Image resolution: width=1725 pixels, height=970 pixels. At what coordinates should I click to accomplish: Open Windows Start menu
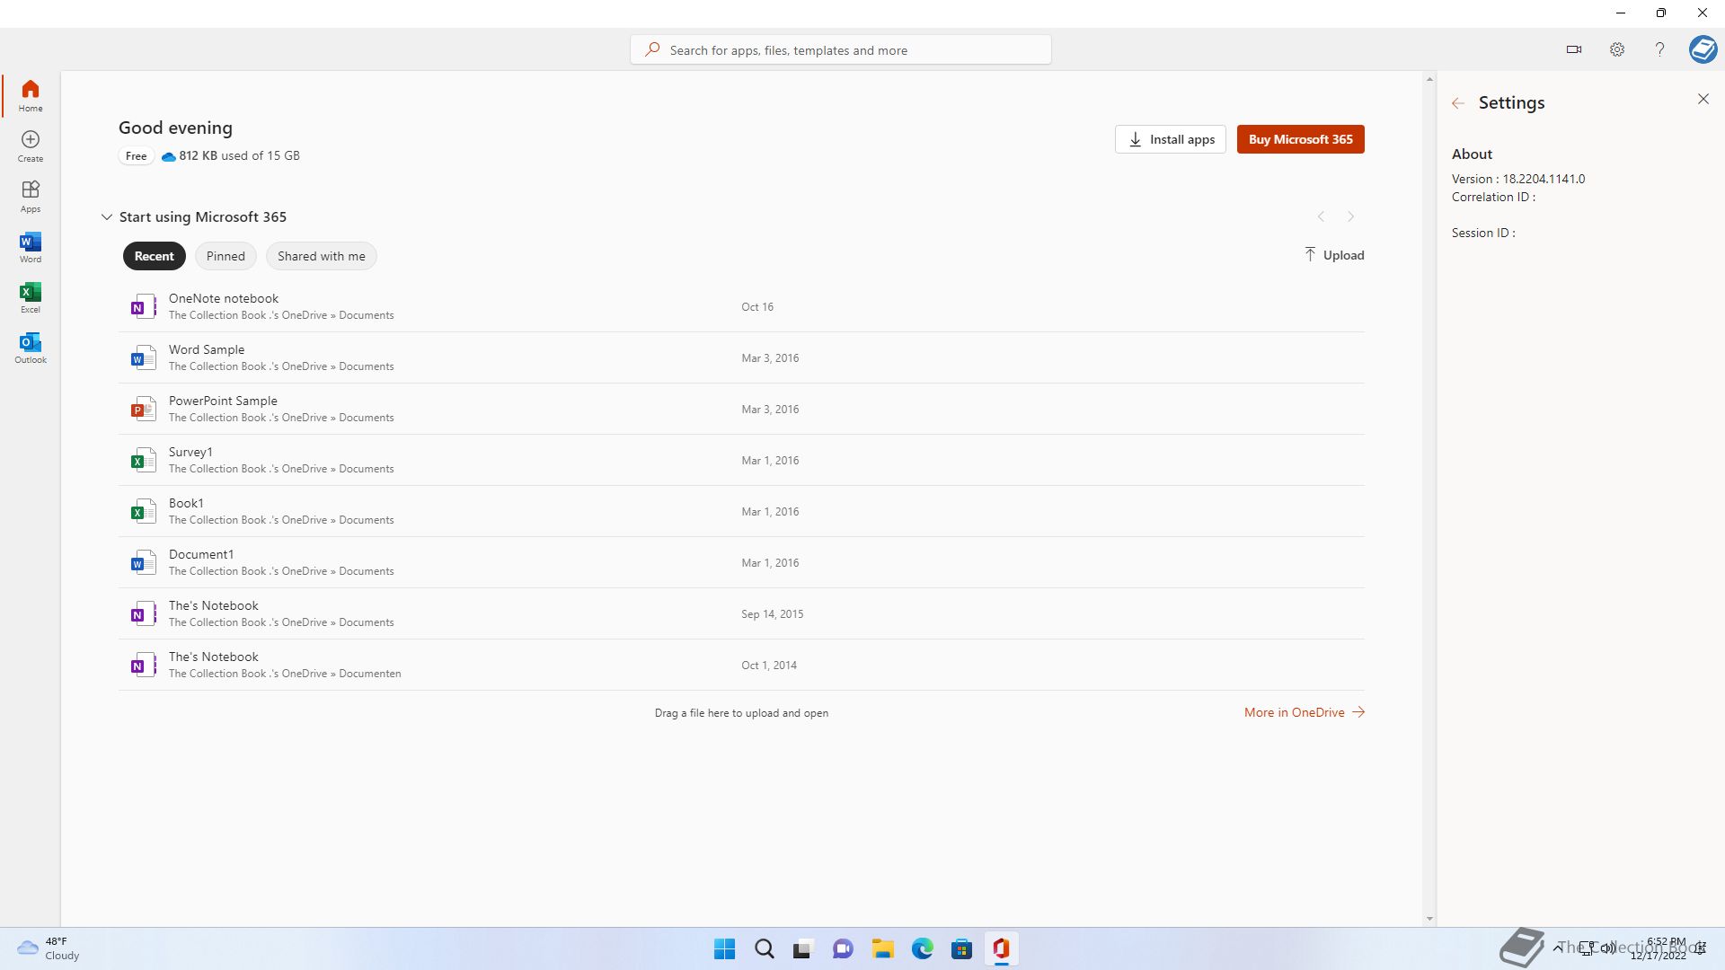(724, 948)
